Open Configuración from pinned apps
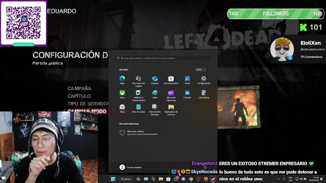 coord(204,80)
